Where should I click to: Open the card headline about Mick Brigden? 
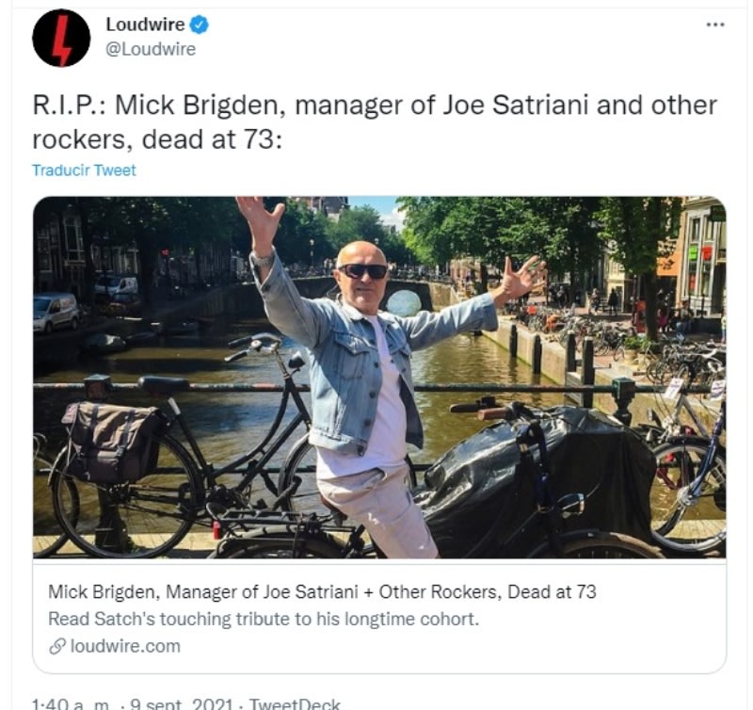pyautogui.click(x=322, y=592)
